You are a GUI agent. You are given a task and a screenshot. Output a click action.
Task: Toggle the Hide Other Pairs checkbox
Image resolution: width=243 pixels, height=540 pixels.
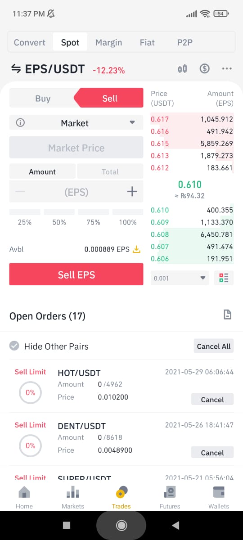(x=14, y=346)
